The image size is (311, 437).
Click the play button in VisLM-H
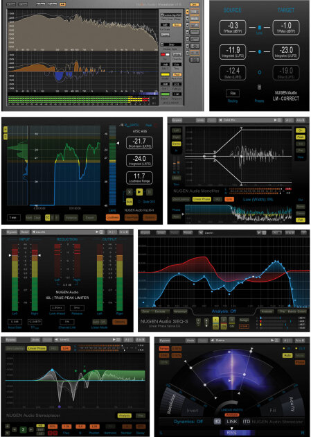139,191
